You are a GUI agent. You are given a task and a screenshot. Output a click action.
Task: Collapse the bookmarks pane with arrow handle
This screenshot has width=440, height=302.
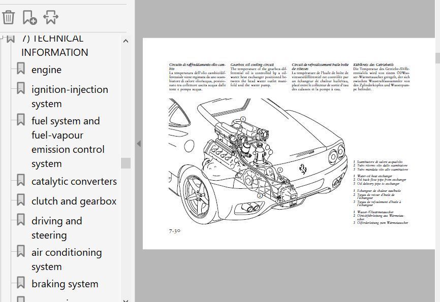(139, 144)
